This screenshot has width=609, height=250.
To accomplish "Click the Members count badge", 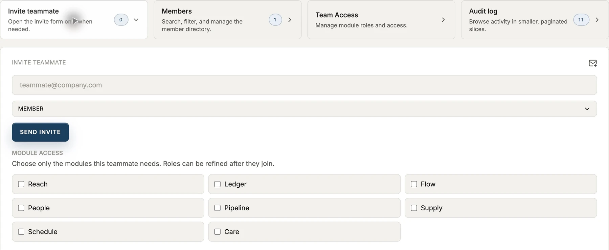I will pyautogui.click(x=275, y=20).
